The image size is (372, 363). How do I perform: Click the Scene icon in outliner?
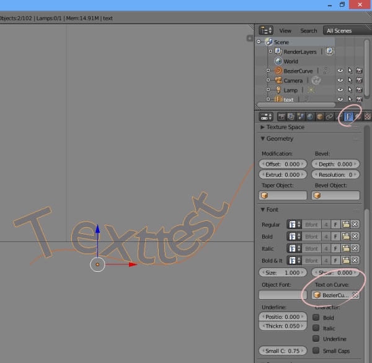(269, 42)
